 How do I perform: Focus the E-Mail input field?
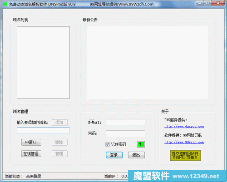[x=125, y=122]
